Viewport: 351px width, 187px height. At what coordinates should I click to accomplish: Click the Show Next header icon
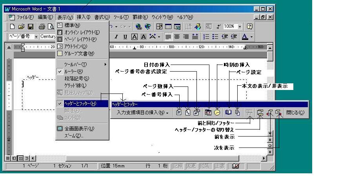pyautogui.click(x=279, y=113)
